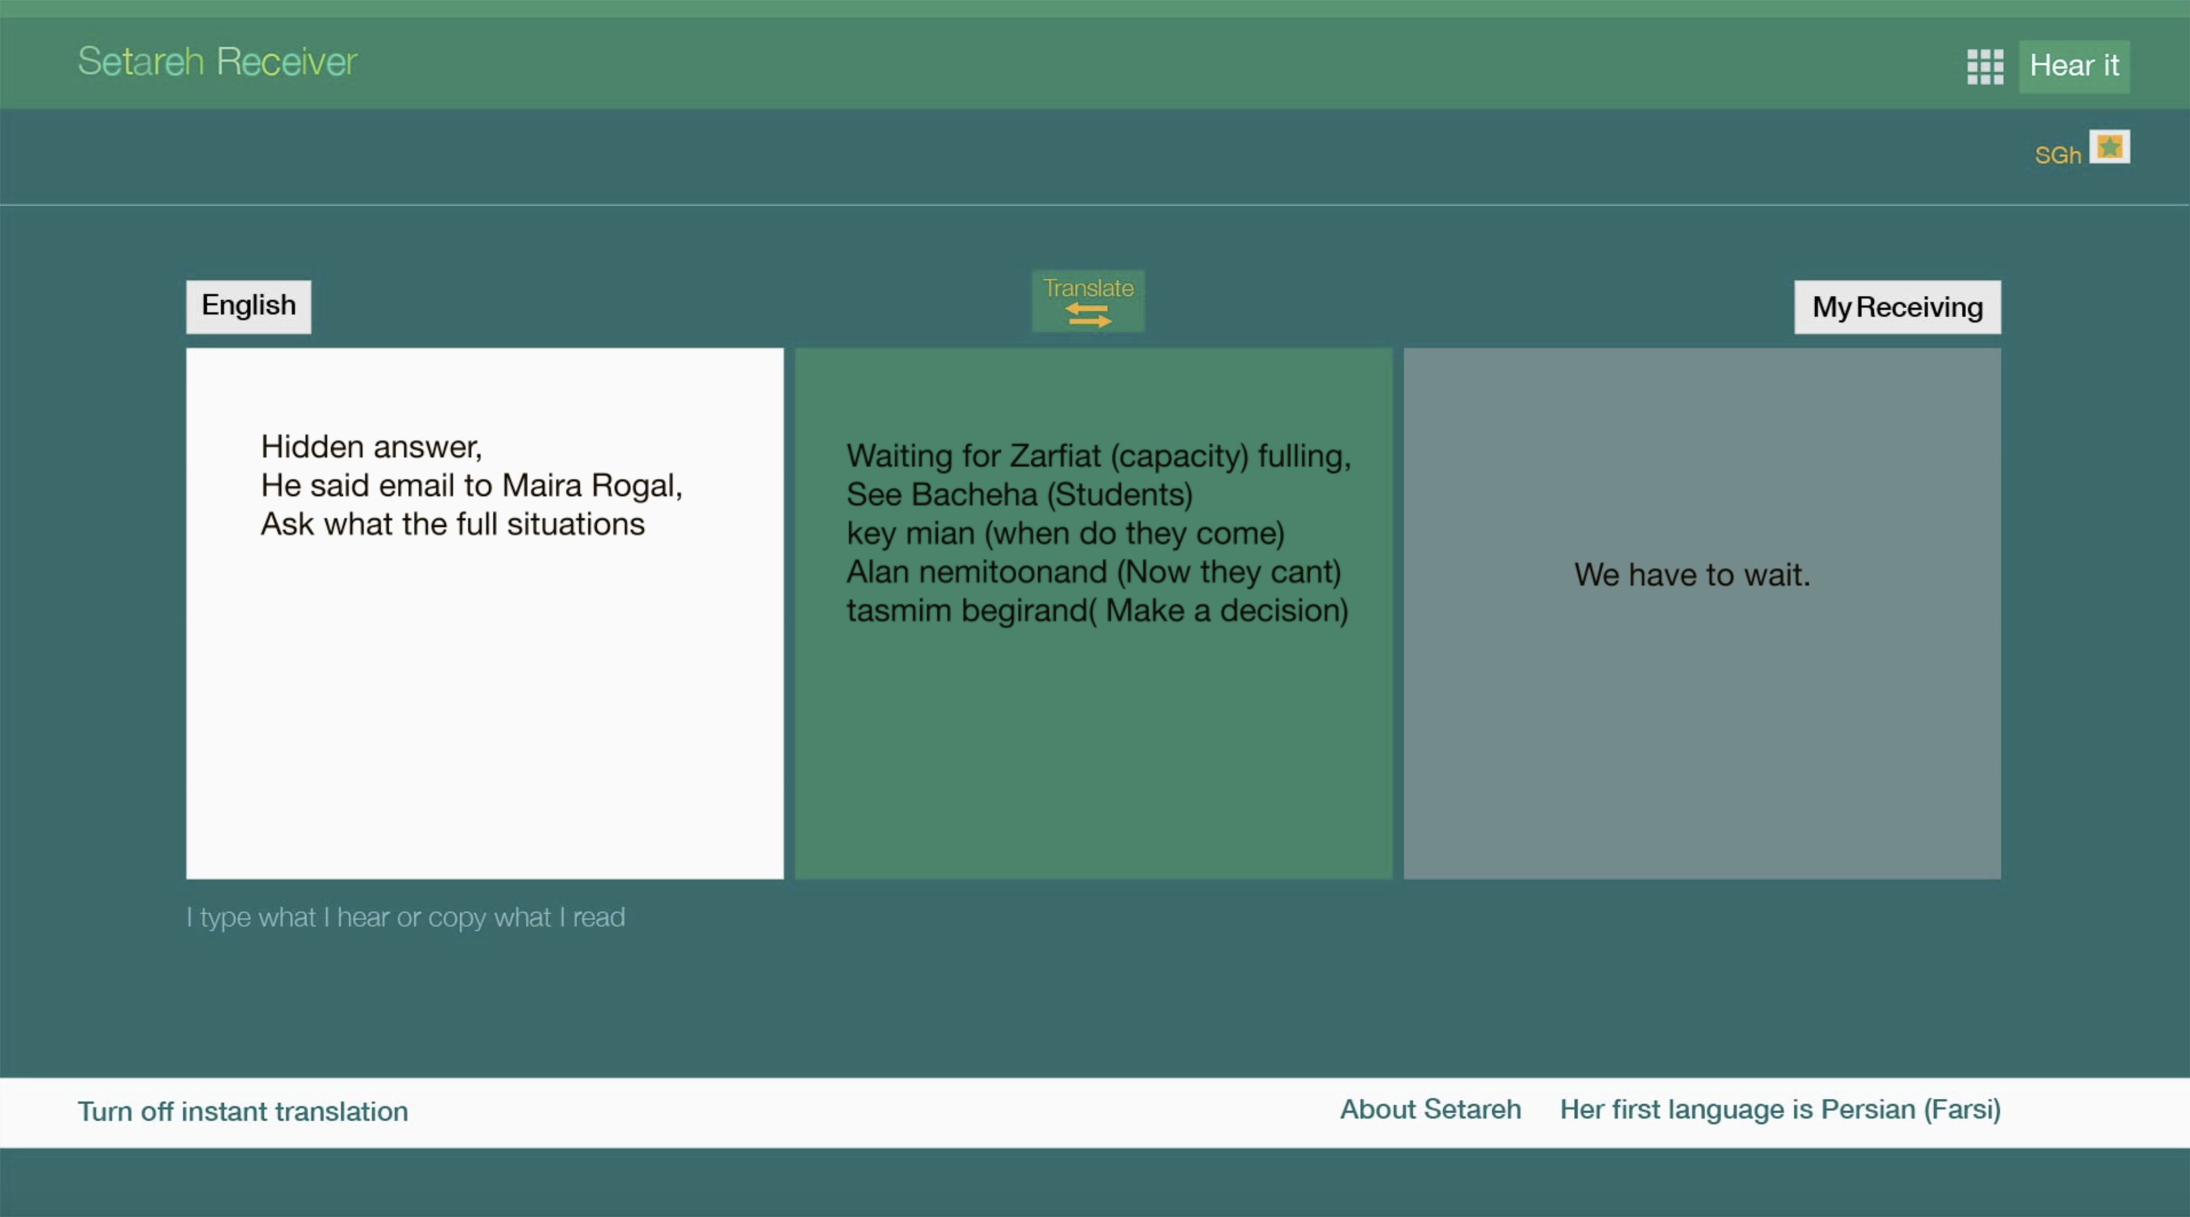Screen dimensions: 2190x1217
Task: Click the Translate swap arrows icon
Action: coord(1088,316)
